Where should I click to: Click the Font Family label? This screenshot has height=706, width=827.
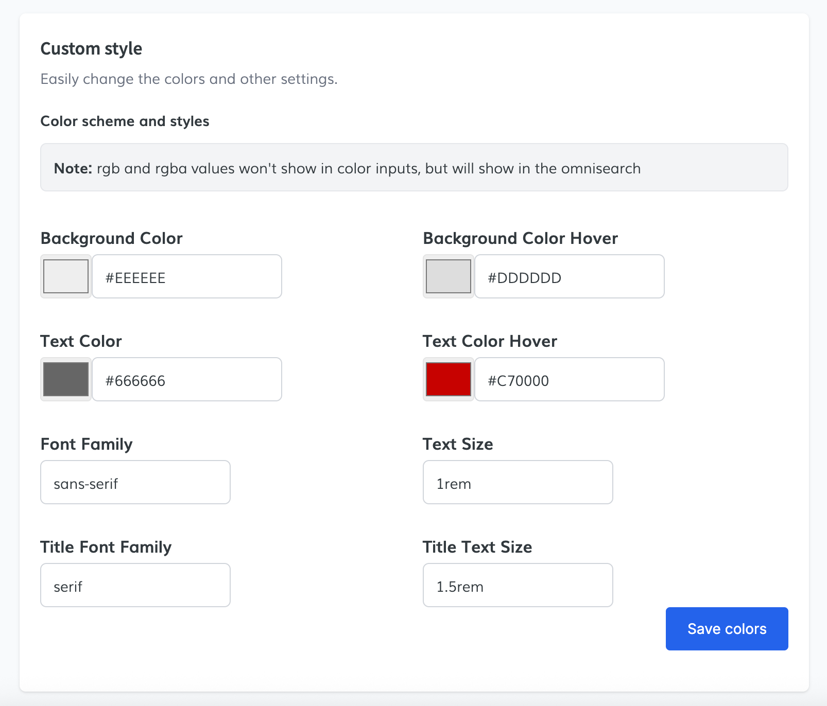click(x=87, y=444)
